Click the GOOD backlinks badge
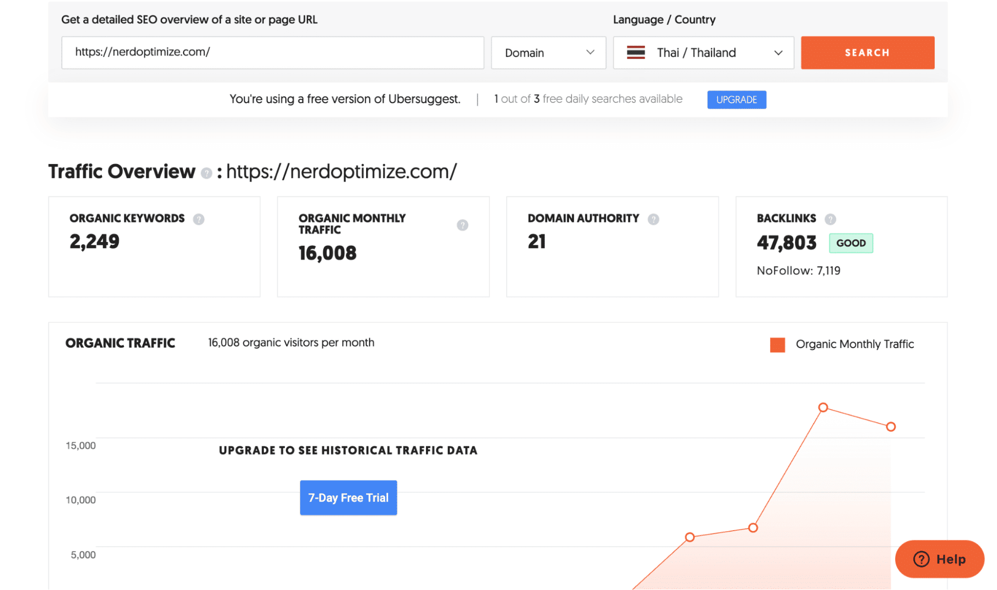This screenshot has width=997, height=590. (851, 243)
